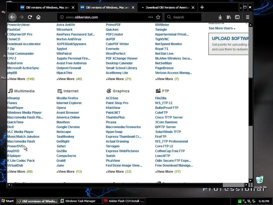Click the Upload Software banner
This screenshot has height=205, width=273.
click(228, 44)
